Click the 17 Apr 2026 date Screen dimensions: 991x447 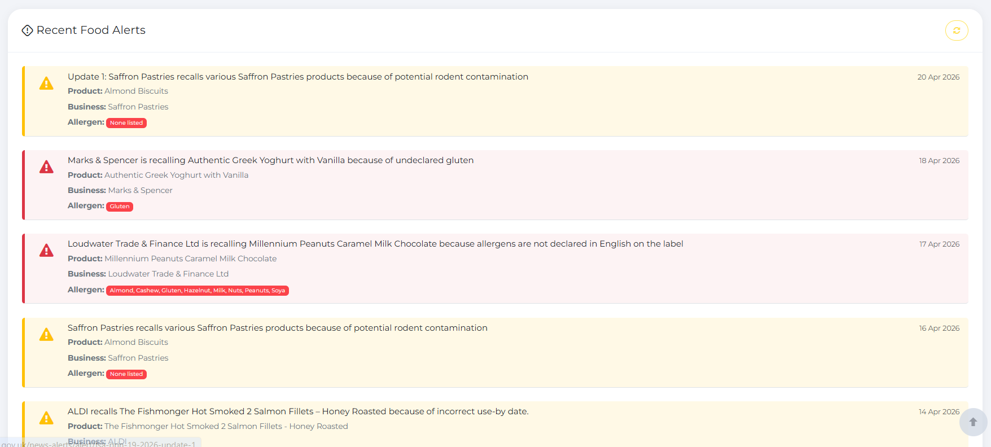click(939, 244)
